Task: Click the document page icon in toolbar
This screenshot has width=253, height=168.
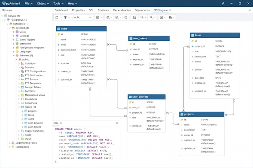Action: pos(134,17)
